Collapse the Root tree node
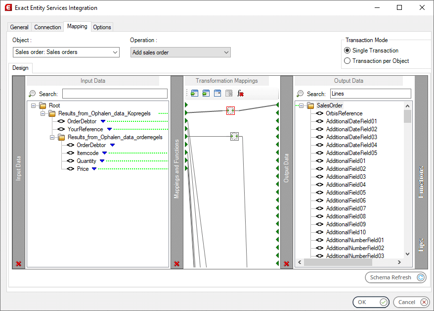Image resolution: width=434 pixels, height=311 pixels. point(34,105)
